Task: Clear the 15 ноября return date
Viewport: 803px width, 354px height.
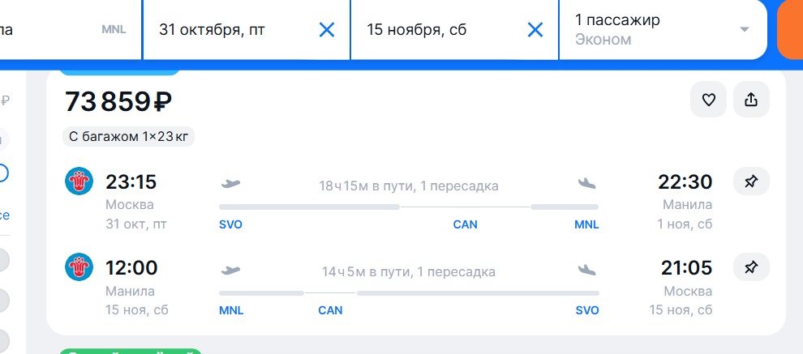Action: coord(535,30)
